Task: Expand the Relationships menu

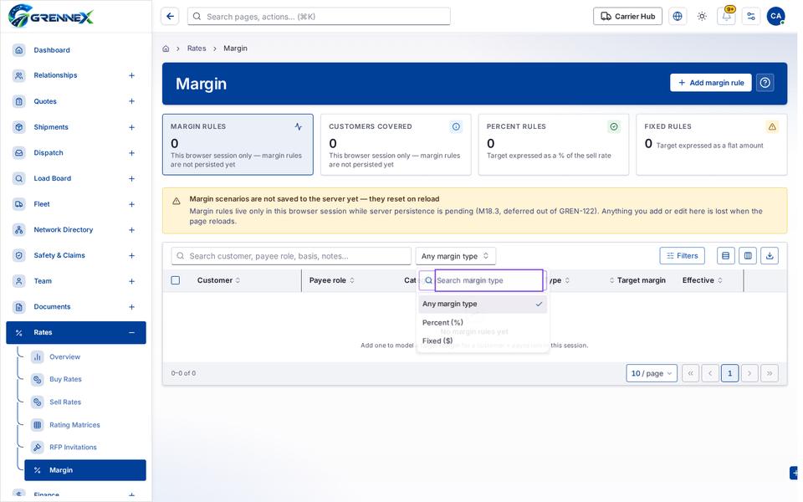Action: tap(131, 75)
